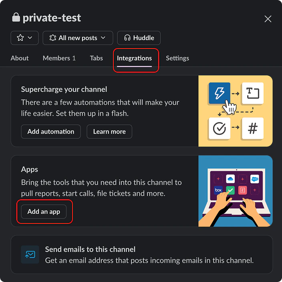Open the Members 1 tab

[59, 58]
